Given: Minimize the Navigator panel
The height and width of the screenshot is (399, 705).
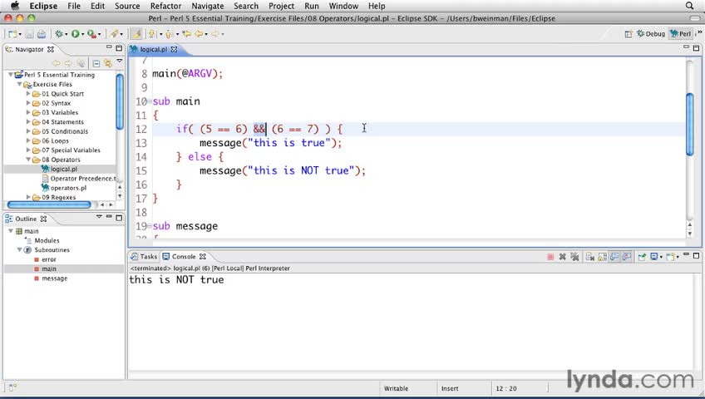Looking at the screenshot, I should point(109,47).
